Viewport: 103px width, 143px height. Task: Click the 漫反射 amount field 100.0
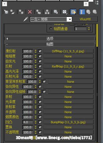[28, 51]
